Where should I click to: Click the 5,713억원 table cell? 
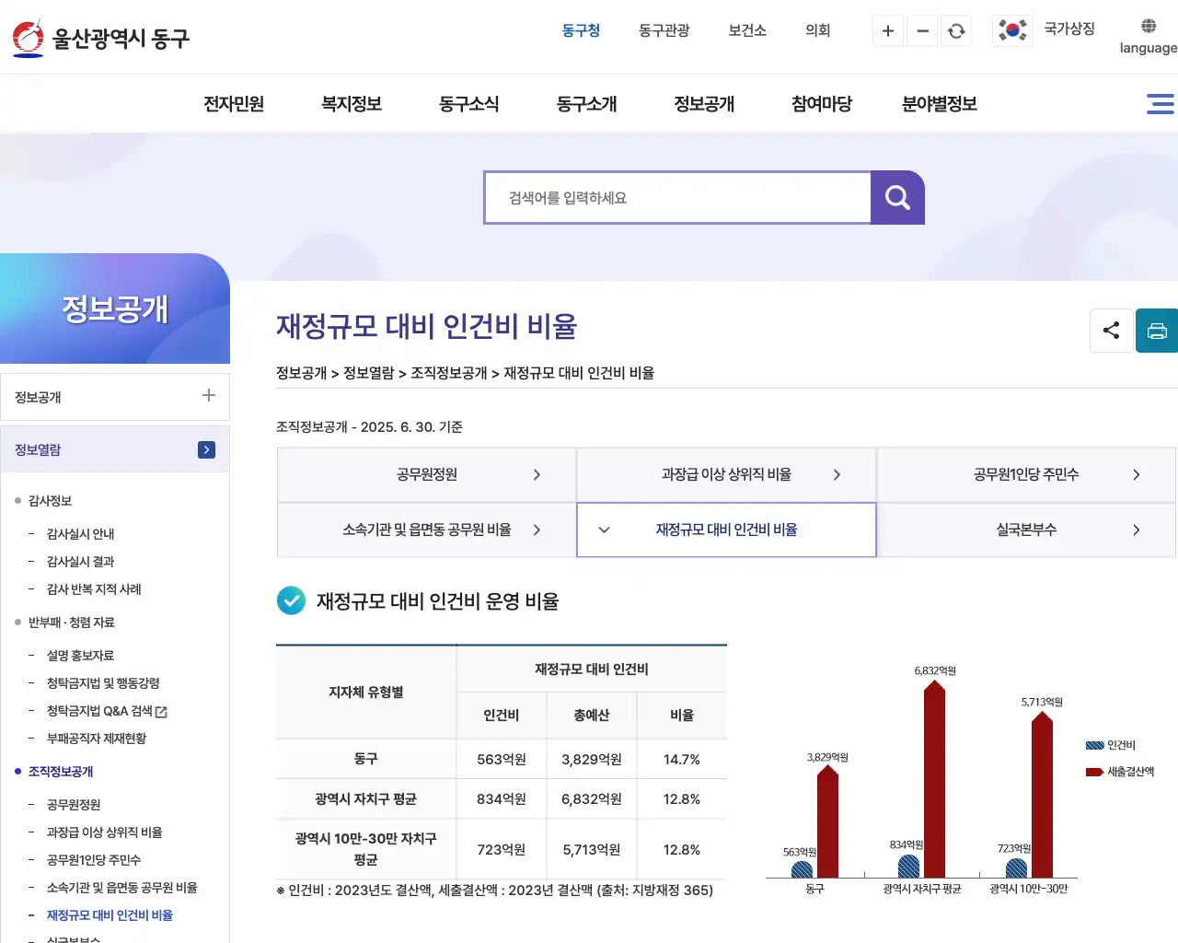pos(592,850)
